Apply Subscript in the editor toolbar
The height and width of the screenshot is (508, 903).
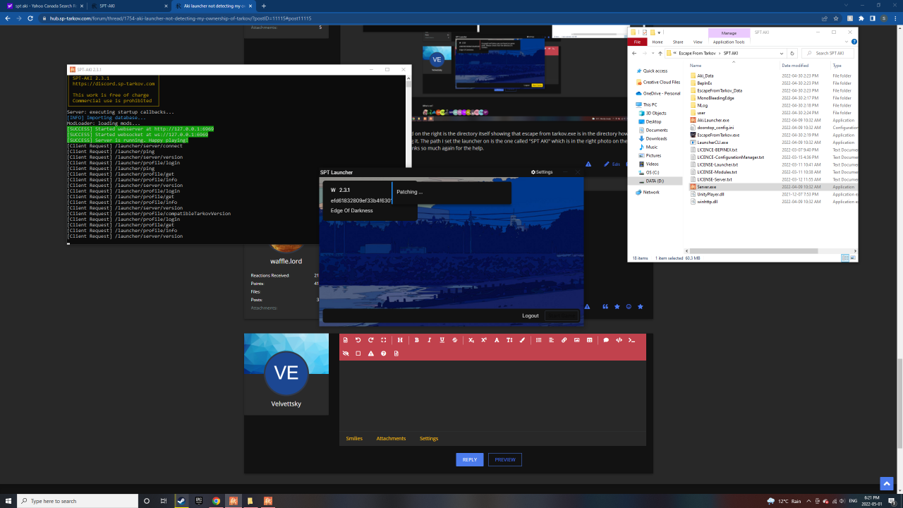[x=471, y=340]
